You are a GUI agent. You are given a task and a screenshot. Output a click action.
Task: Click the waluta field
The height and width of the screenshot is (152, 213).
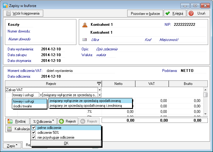[x=105, y=55]
